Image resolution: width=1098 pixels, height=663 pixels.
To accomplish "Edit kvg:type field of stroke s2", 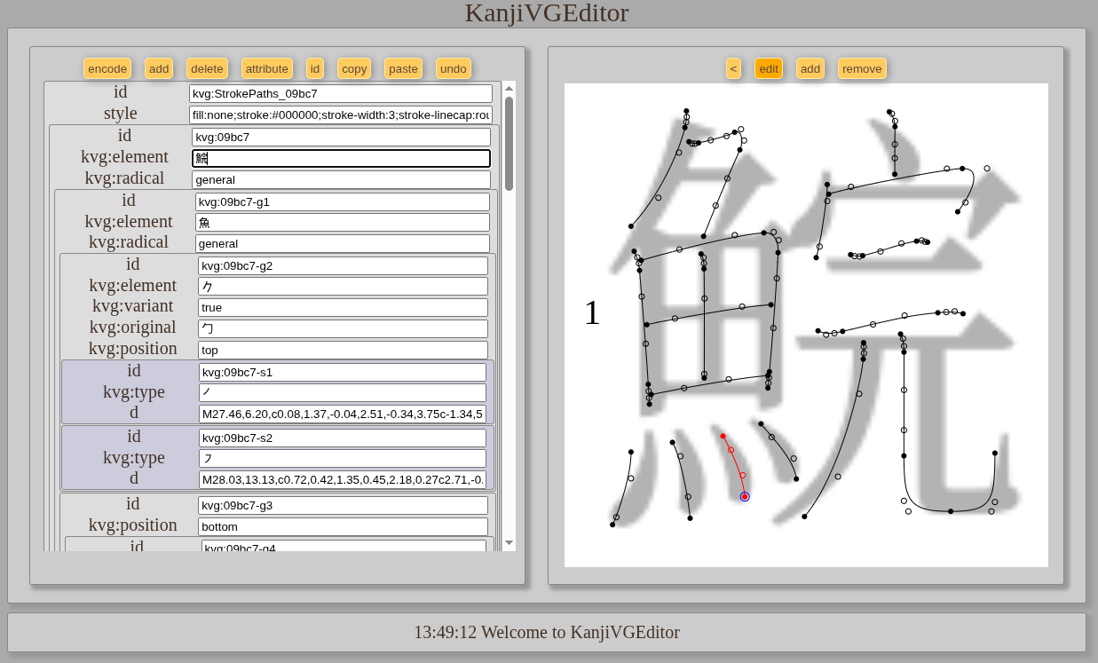I will point(343,458).
